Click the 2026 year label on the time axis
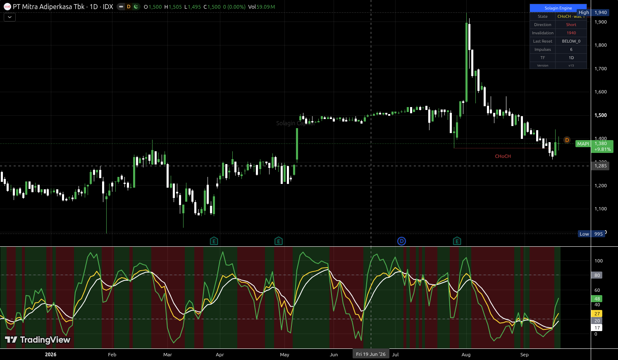 (50, 355)
